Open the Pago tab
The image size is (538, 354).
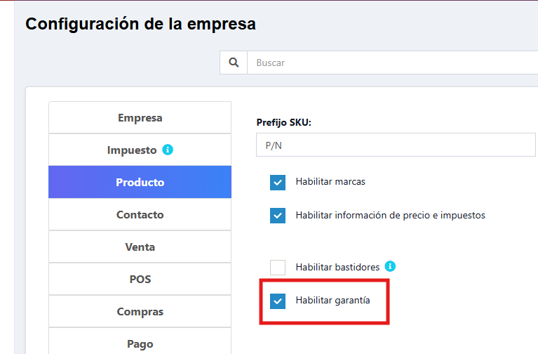[x=140, y=343]
